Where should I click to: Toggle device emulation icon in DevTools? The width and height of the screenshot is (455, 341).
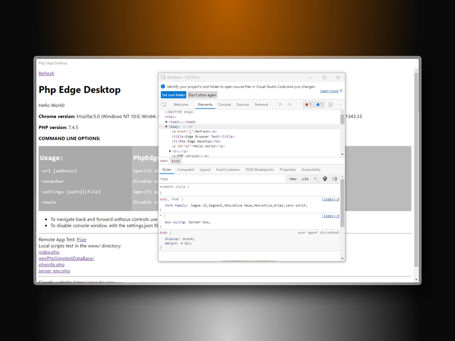tap(164, 105)
